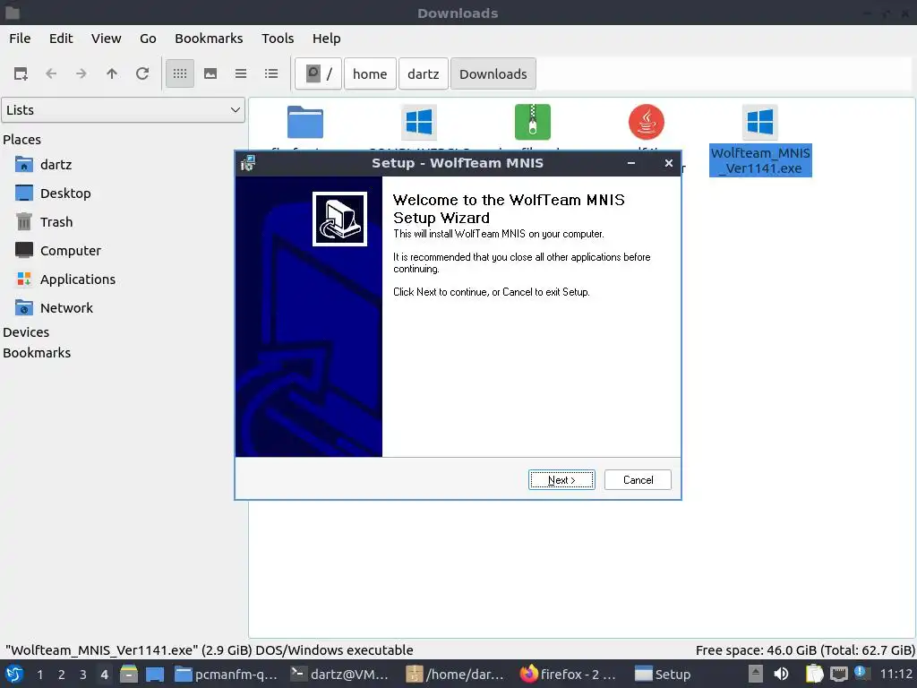Open the Lubuntu start menu icon
The image size is (917, 688).
pos(14,674)
